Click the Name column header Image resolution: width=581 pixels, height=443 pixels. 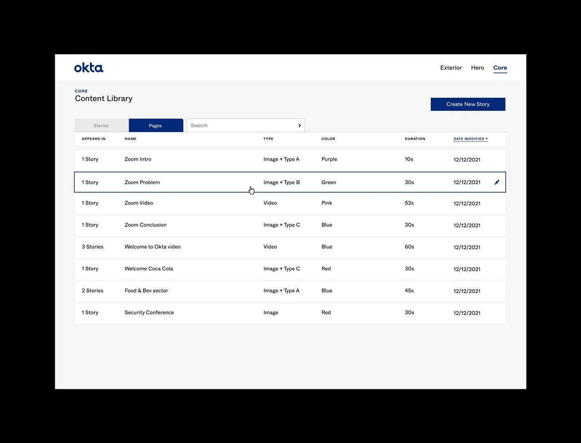130,139
